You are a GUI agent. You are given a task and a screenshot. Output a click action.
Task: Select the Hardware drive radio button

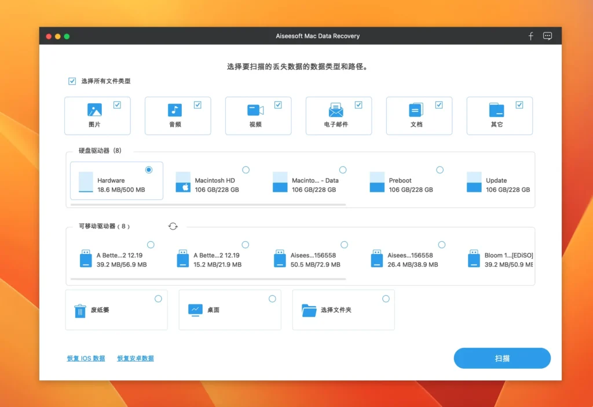tap(149, 170)
